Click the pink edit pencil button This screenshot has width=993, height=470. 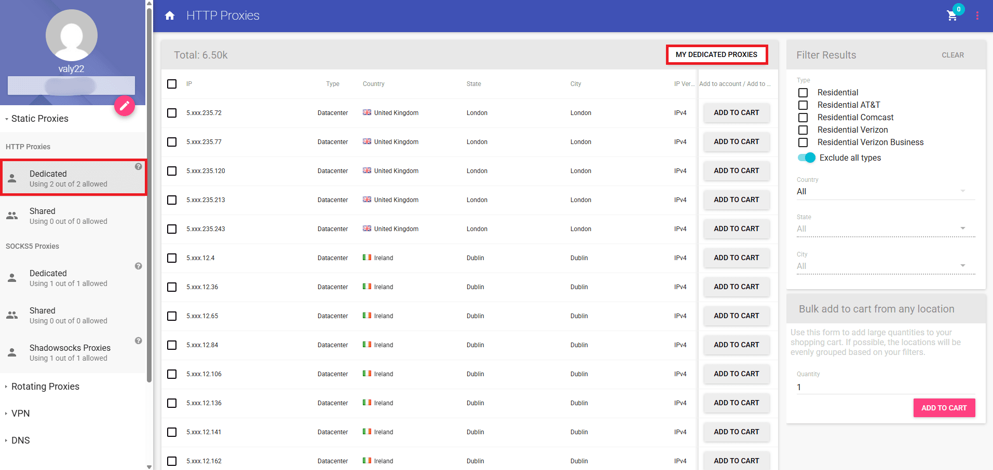point(125,106)
